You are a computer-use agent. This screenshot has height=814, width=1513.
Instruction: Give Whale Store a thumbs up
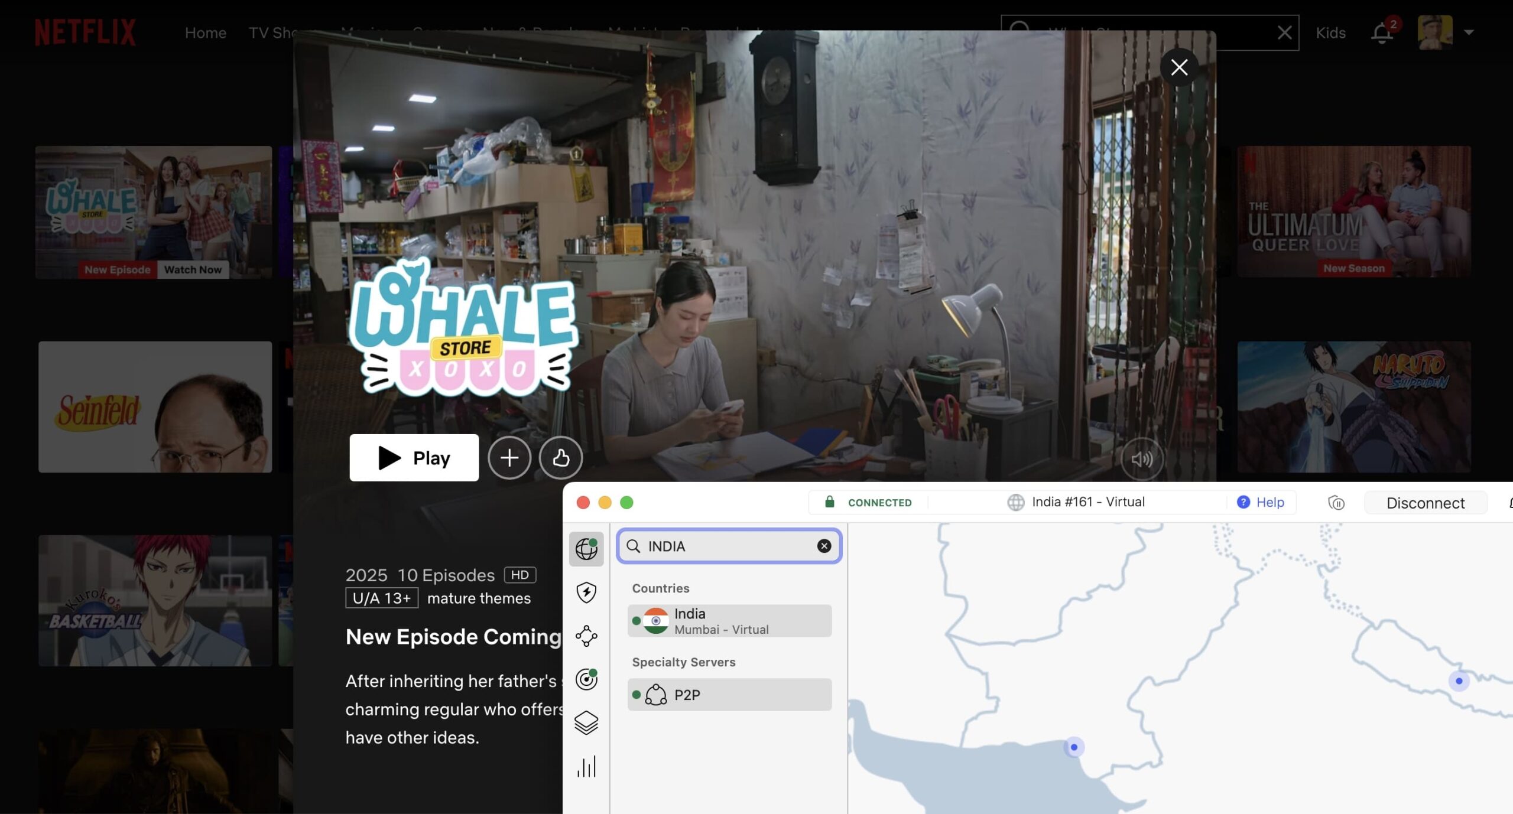tap(560, 458)
